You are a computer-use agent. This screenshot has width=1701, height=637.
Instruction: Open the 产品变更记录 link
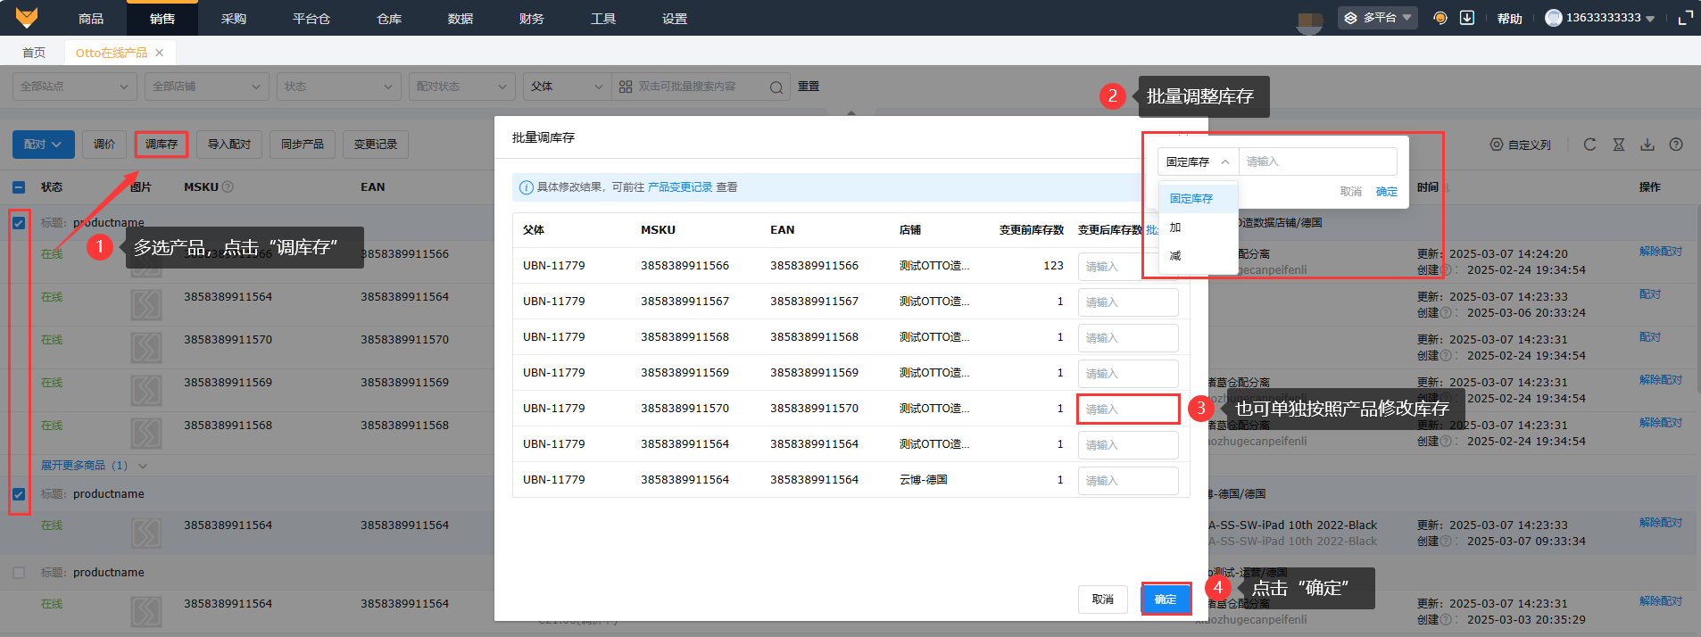679,187
